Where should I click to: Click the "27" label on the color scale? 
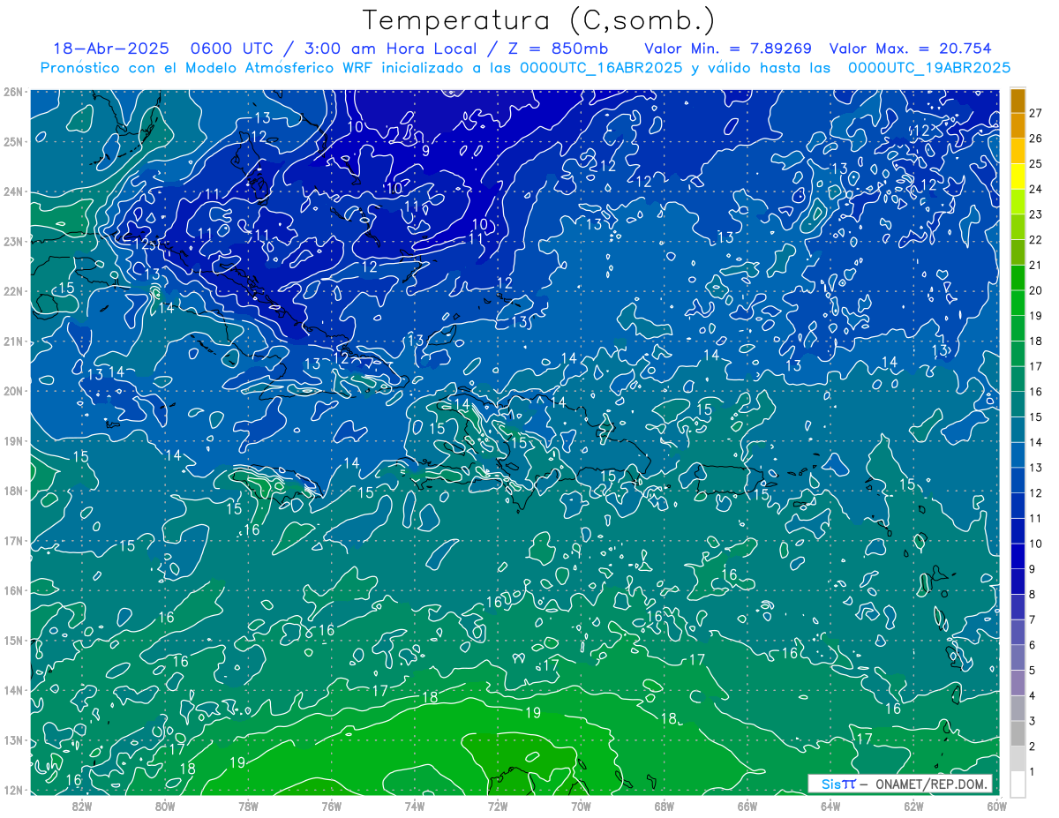pyautogui.click(x=1035, y=112)
